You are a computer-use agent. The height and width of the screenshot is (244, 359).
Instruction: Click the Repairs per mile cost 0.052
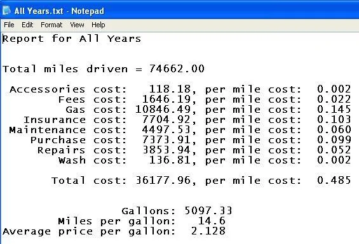click(x=334, y=150)
